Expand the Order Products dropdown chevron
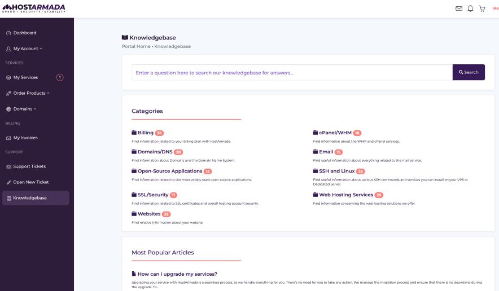The height and width of the screenshot is (291, 499). coord(48,93)
